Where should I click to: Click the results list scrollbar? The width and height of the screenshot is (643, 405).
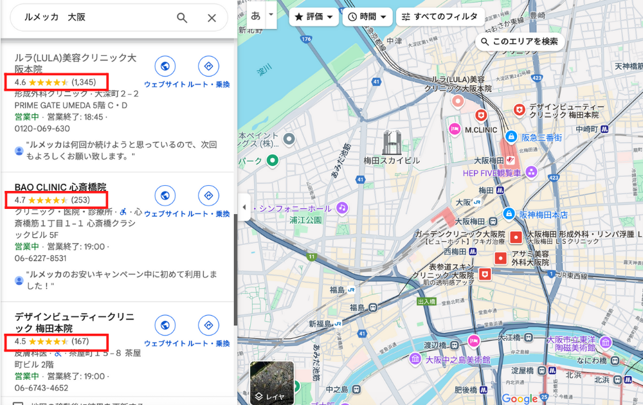click(235, 270)
